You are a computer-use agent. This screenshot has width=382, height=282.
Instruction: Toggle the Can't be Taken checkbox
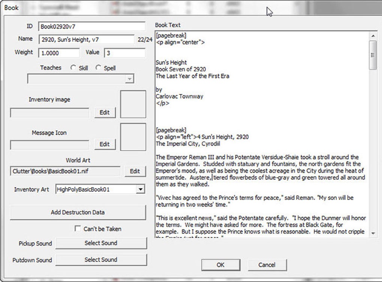(x=78, y=229)
